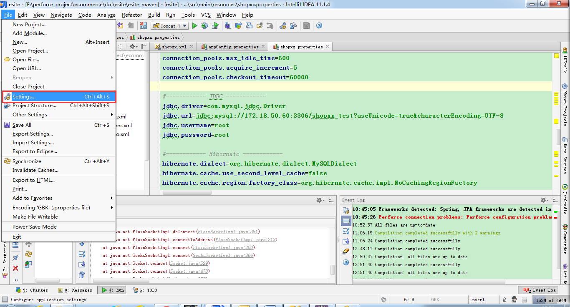The image size is (570, 307).
Task: Toggle the tool window quick-access icon in status bar
Action: tap(5, 299)
